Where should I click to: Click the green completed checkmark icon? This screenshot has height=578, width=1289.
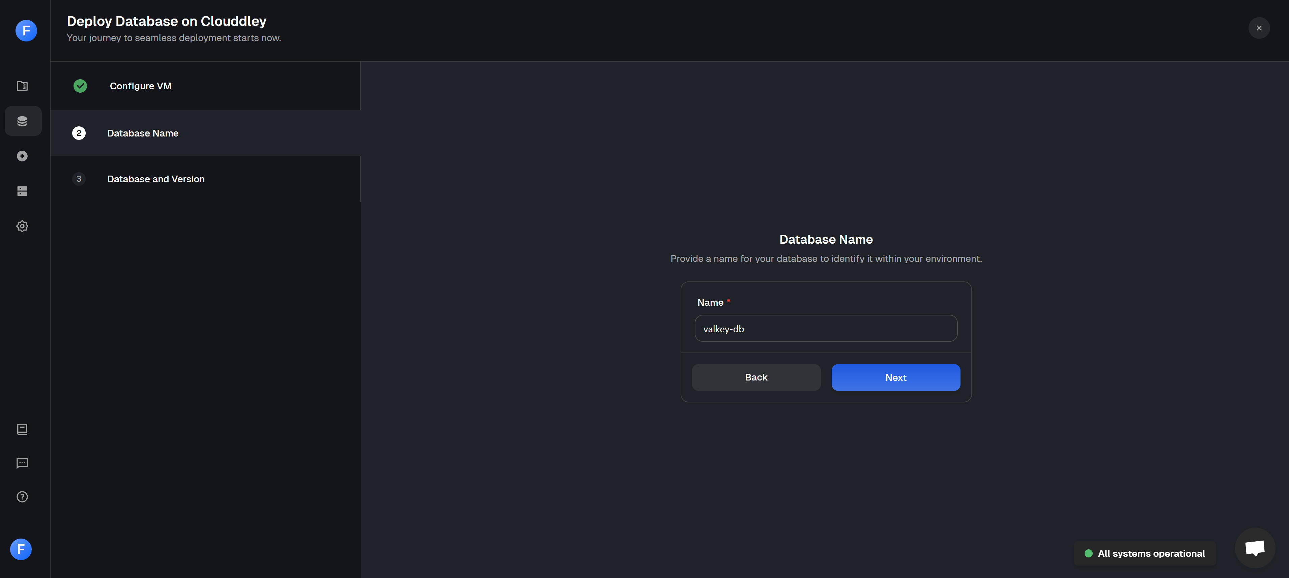[x=80, y=86]
